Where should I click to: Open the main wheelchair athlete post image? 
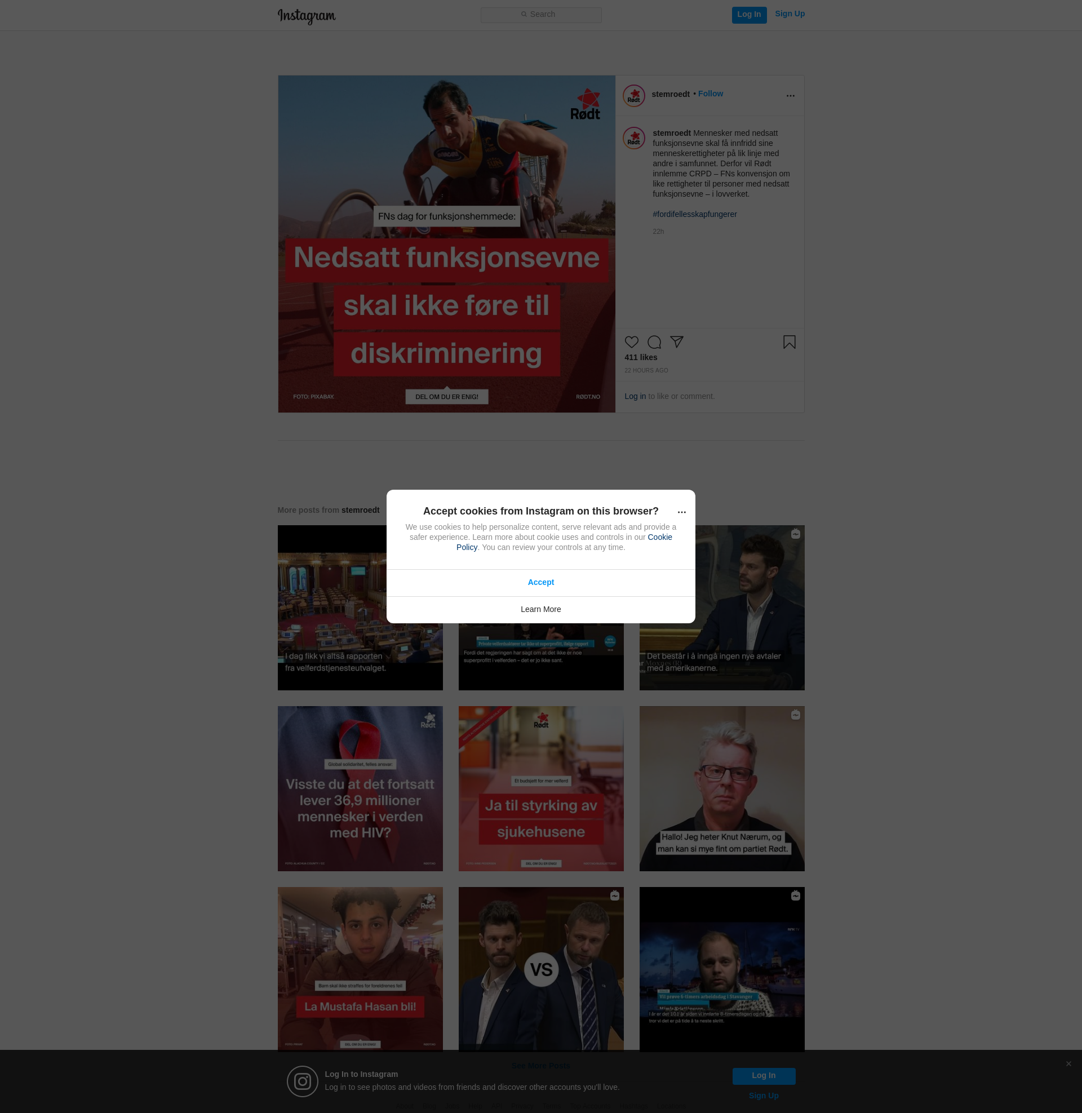tap(447, 244)
